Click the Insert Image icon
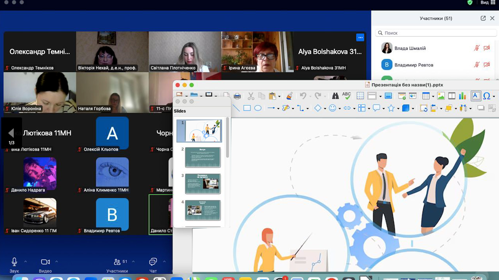Screen dimensions: 499x280 point(441,96)
